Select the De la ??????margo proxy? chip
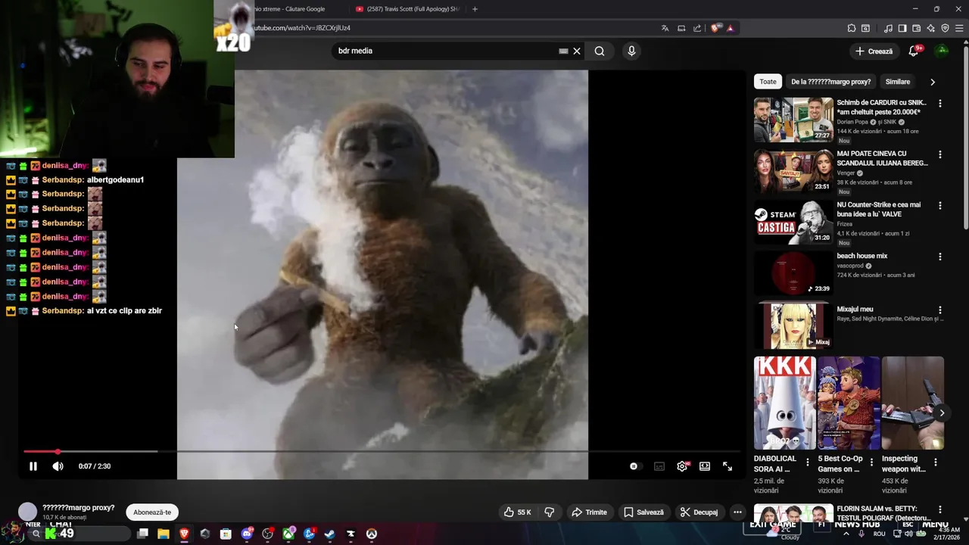Image resolution: width=969 pixels, height=545 pixels. pos(830,82)
